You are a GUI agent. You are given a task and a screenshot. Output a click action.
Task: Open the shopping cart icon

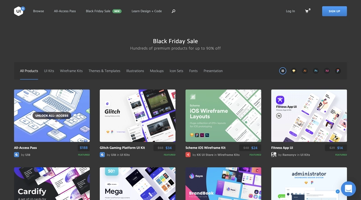point(307,11)
